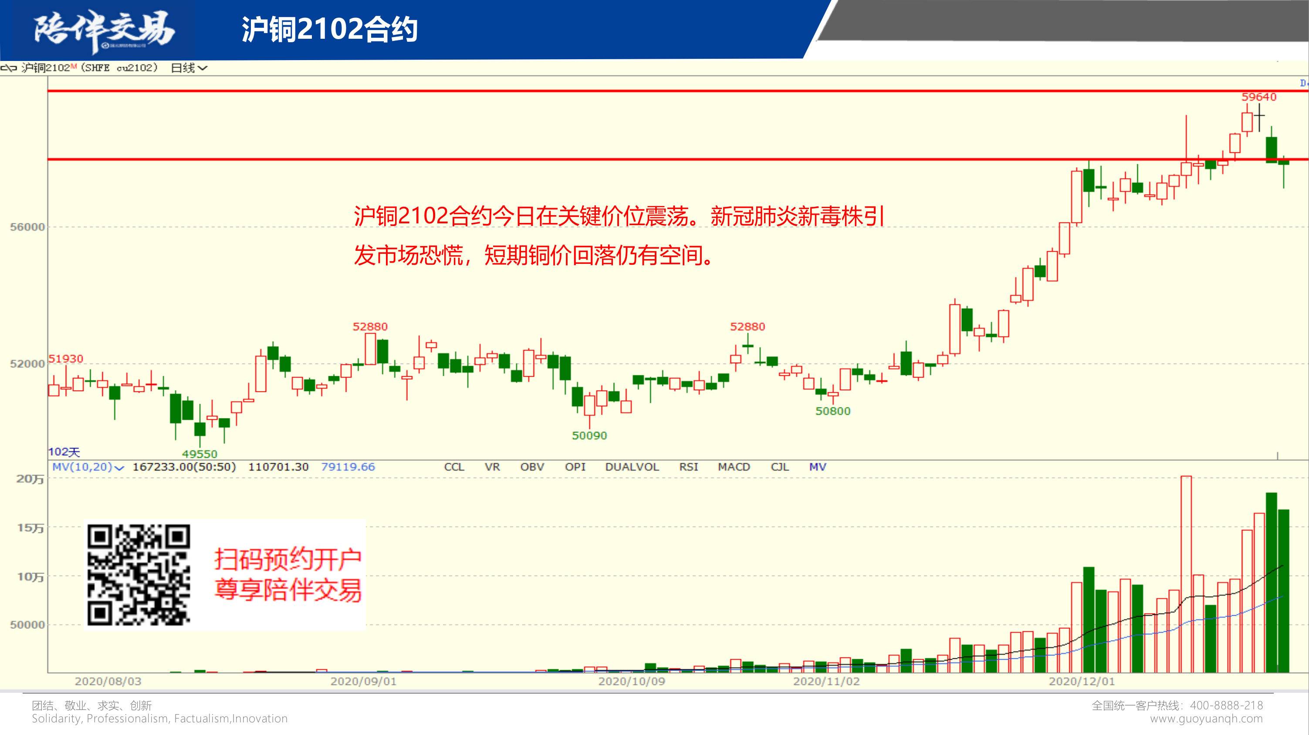
Task: Click the 2020/12/01 date marker
Action: [x=1081, y=681]
